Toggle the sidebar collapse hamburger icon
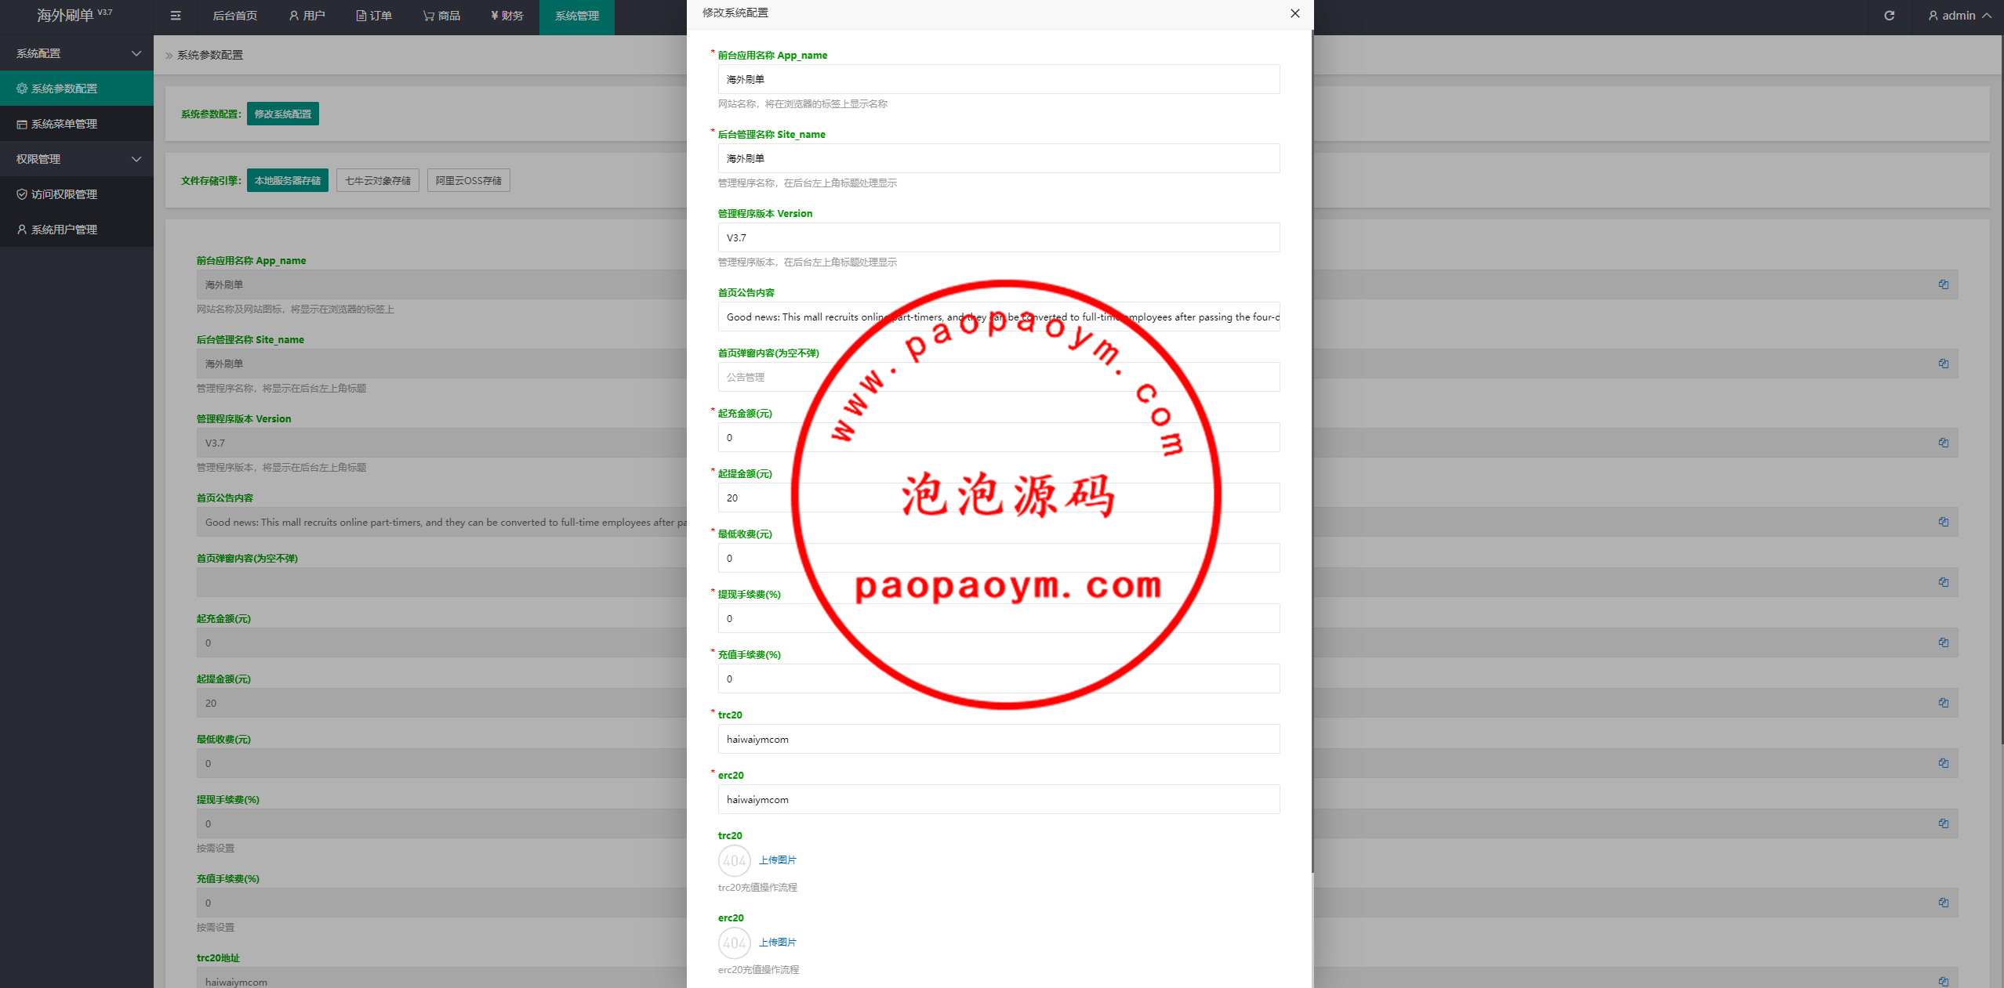 [x=176, y=16]
